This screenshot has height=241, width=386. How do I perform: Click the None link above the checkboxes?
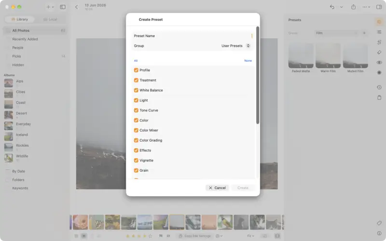(x=248, y=61)
